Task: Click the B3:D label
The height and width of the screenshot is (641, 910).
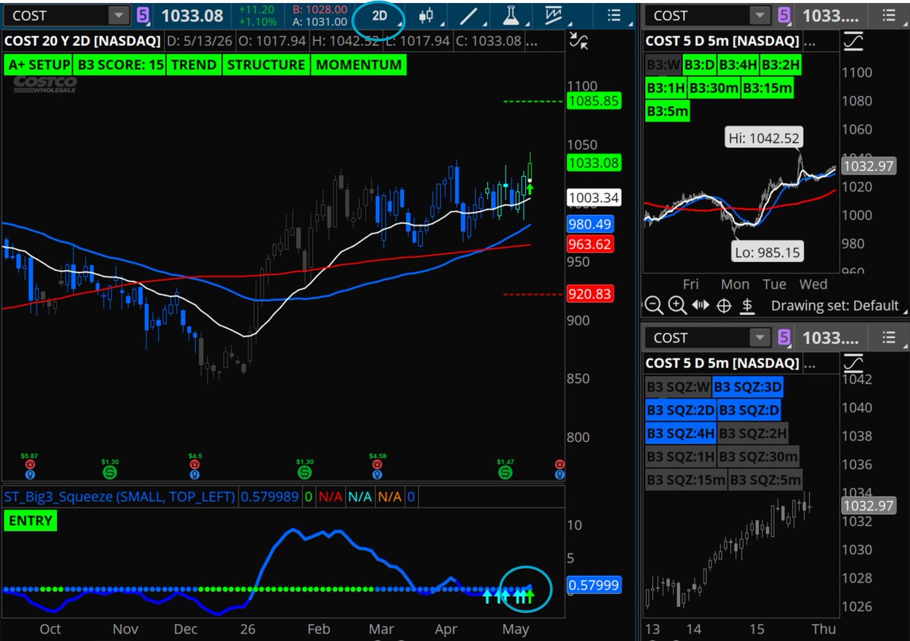Action: point(699,65)
